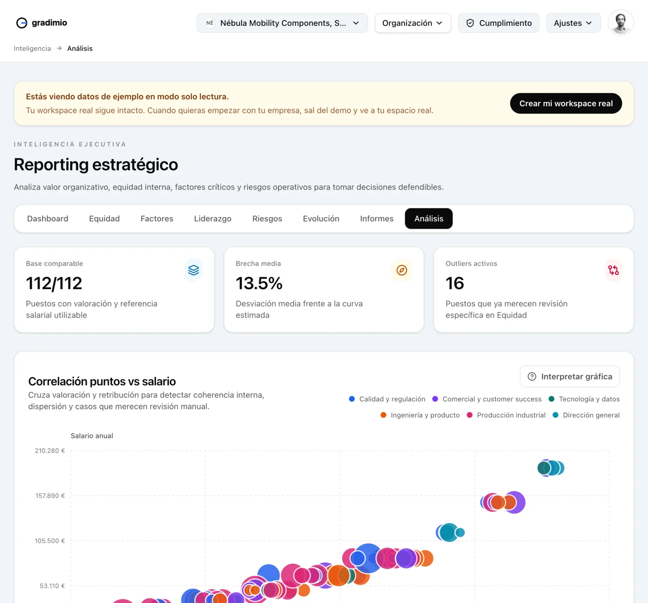Click the 53.110 € axis value
The image size is (648, 603).
pos(52,586)
